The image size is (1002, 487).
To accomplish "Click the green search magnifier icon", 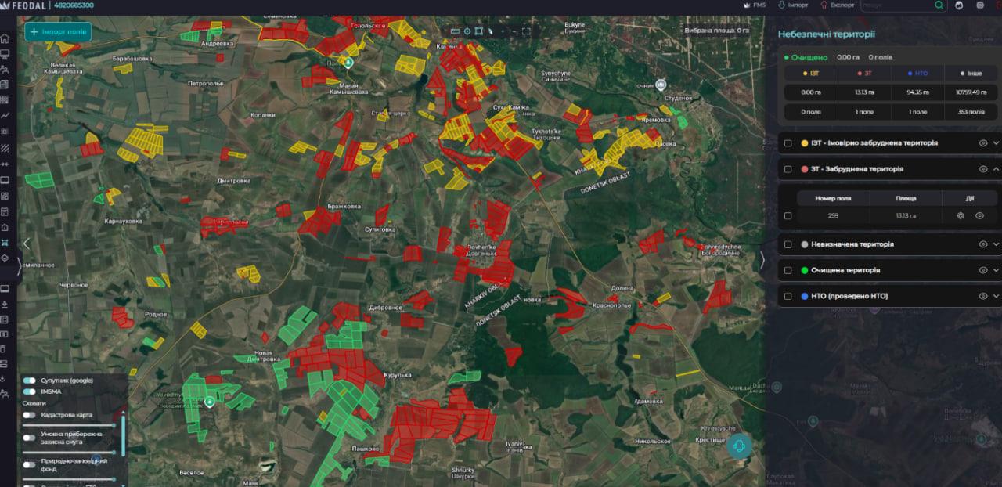I will [939, 5].
